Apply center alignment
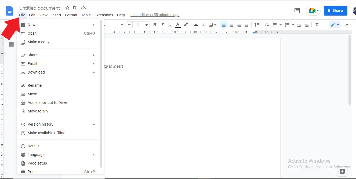The image size is (356, 179). 231,24
